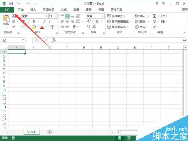Click the Paste clipboard icon
Viewport: 188px width, 141px height.
(6, 18)
